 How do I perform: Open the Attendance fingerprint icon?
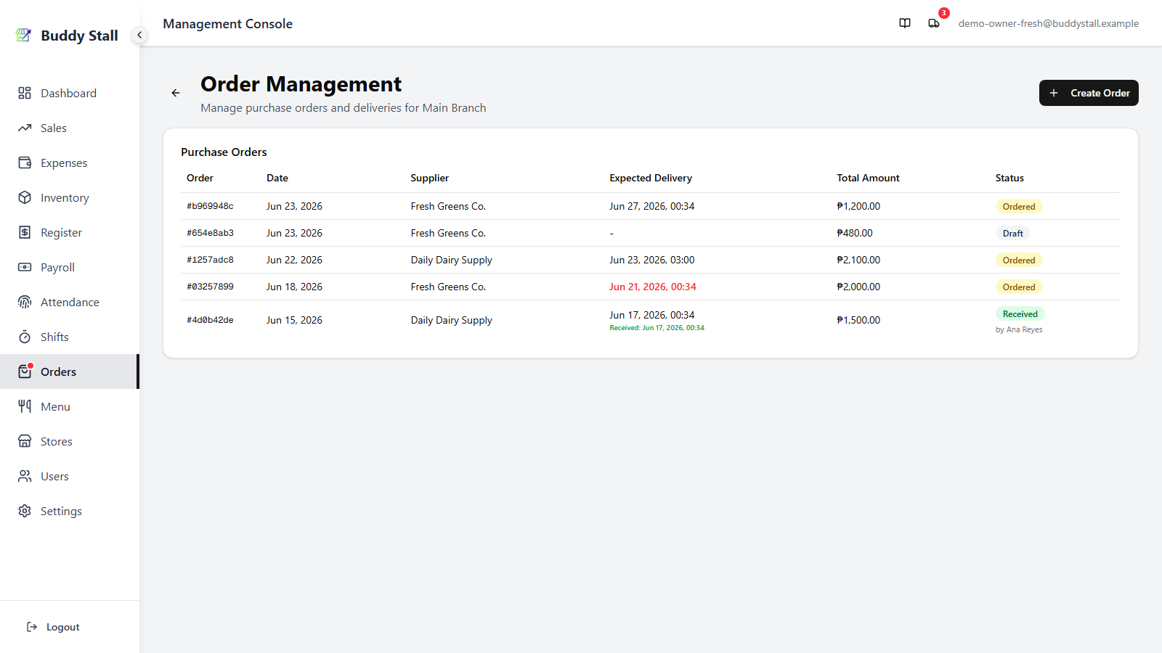click(x=25, y=302)
